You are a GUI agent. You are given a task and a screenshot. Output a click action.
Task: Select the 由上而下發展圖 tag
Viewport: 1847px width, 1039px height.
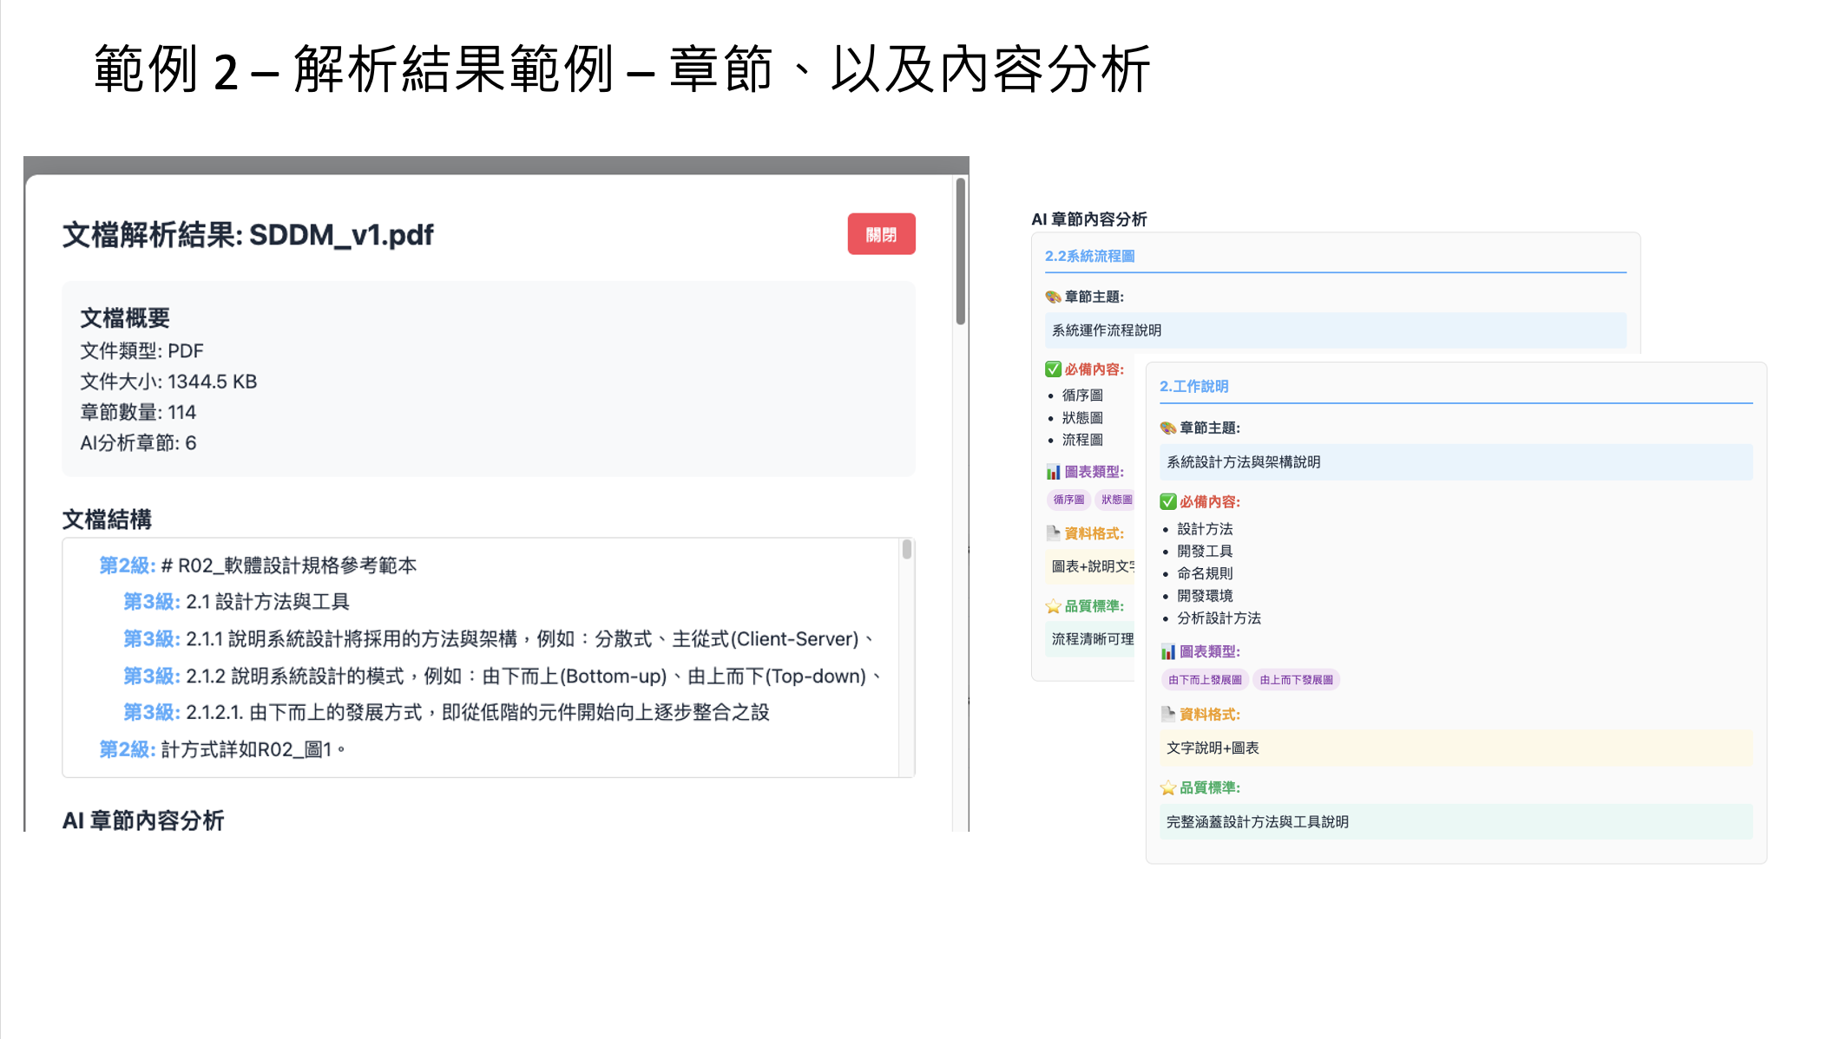tap(1296, 680)
